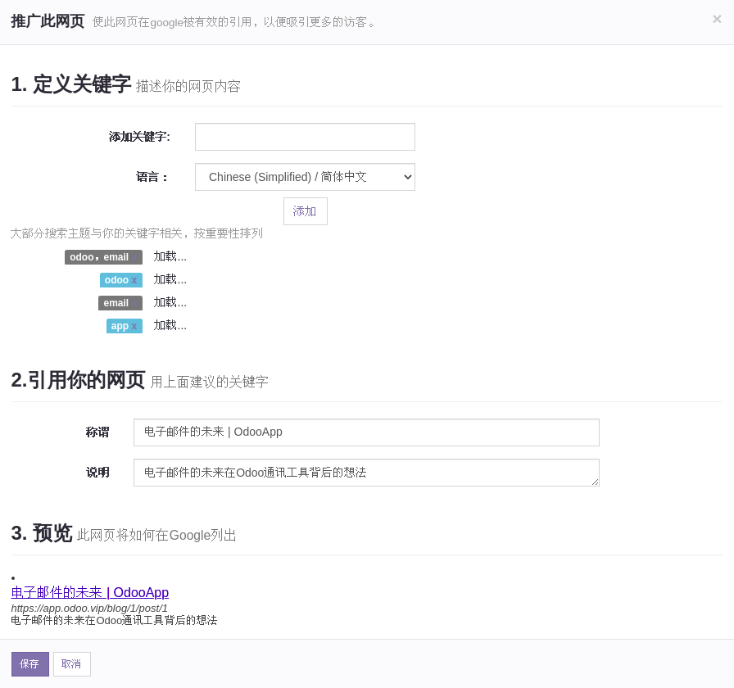Click the 1. 定义关键字 heading
The width and height of the screenshot is (734, 688).
[x=70, y=84]
